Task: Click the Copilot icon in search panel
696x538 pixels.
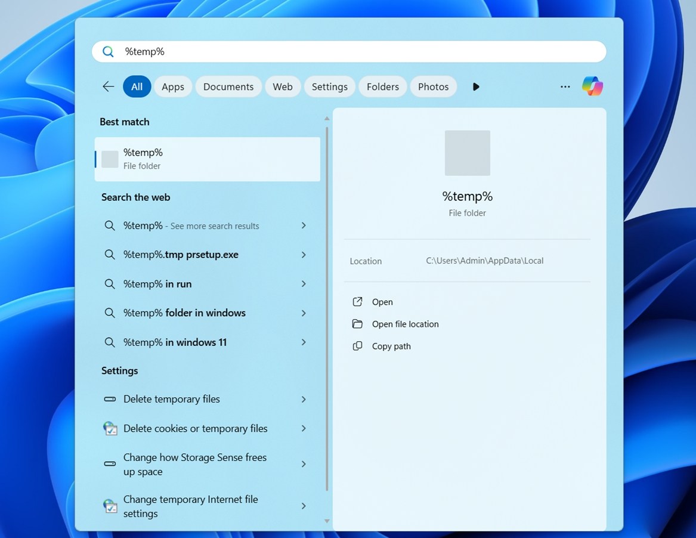Action: (592, 86)
